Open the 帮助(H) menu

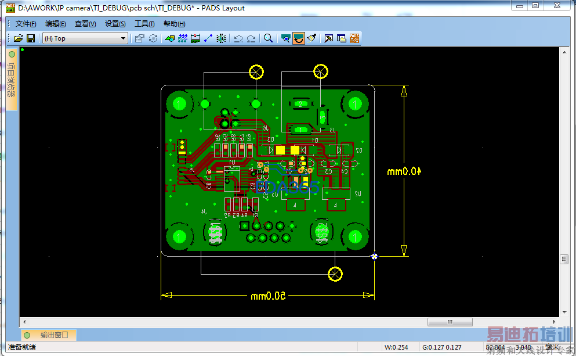point(174,24)
